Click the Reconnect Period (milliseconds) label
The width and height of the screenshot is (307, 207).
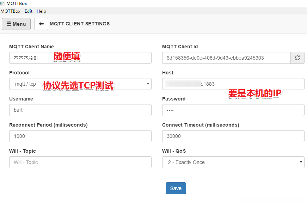click(x=48, y=125)
